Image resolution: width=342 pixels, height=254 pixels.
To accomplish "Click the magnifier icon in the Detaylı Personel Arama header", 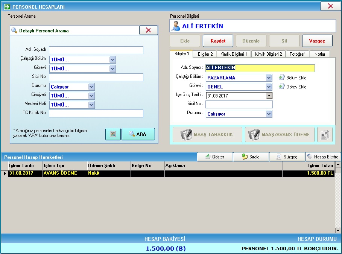I will (14, 30).
